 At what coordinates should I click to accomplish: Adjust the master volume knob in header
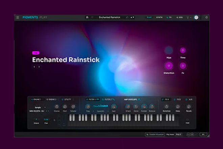196,17
